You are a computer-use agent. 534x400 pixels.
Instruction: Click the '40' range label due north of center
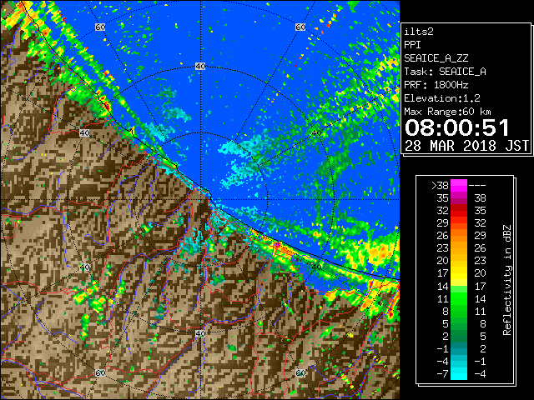click(x=200, y=67)
